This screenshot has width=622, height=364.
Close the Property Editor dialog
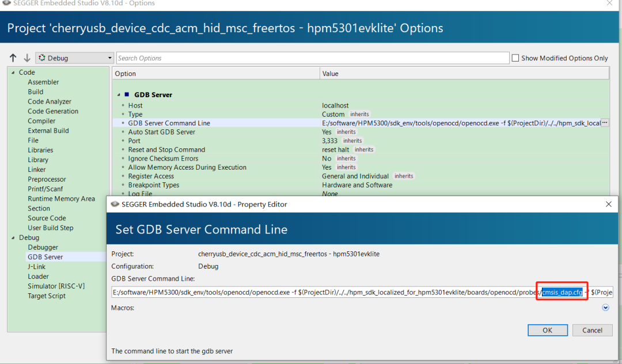[609, 204]
